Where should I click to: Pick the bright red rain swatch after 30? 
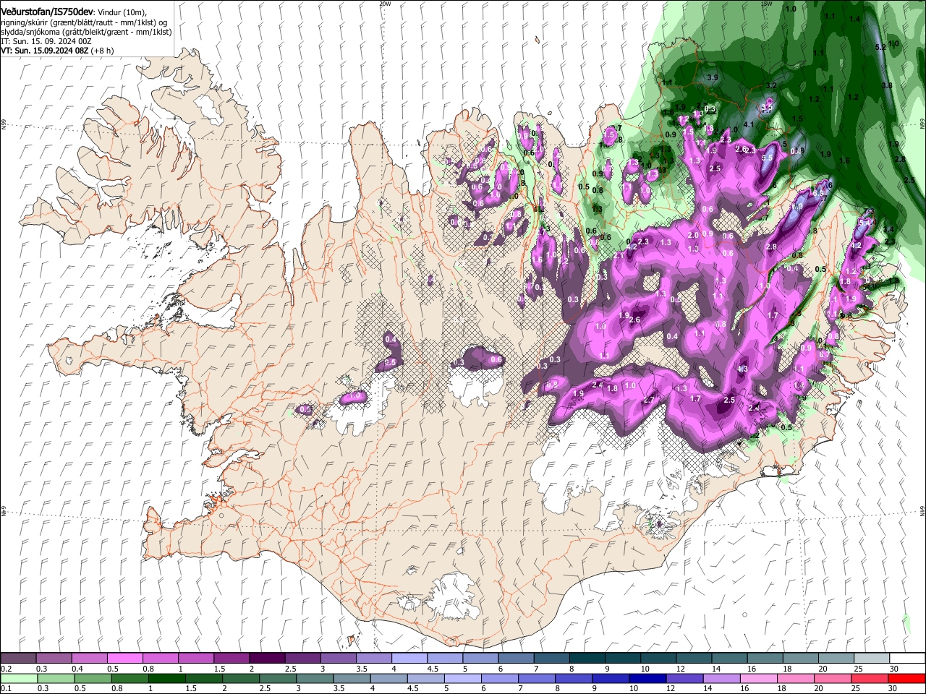point(907,678)
